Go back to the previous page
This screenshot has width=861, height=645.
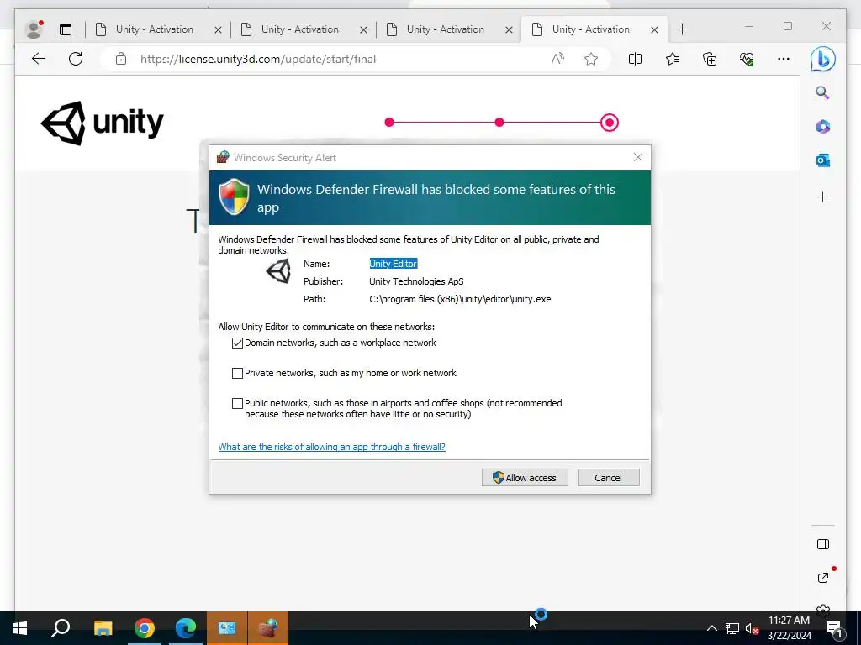pyautogui.click(x=39, y=59)
